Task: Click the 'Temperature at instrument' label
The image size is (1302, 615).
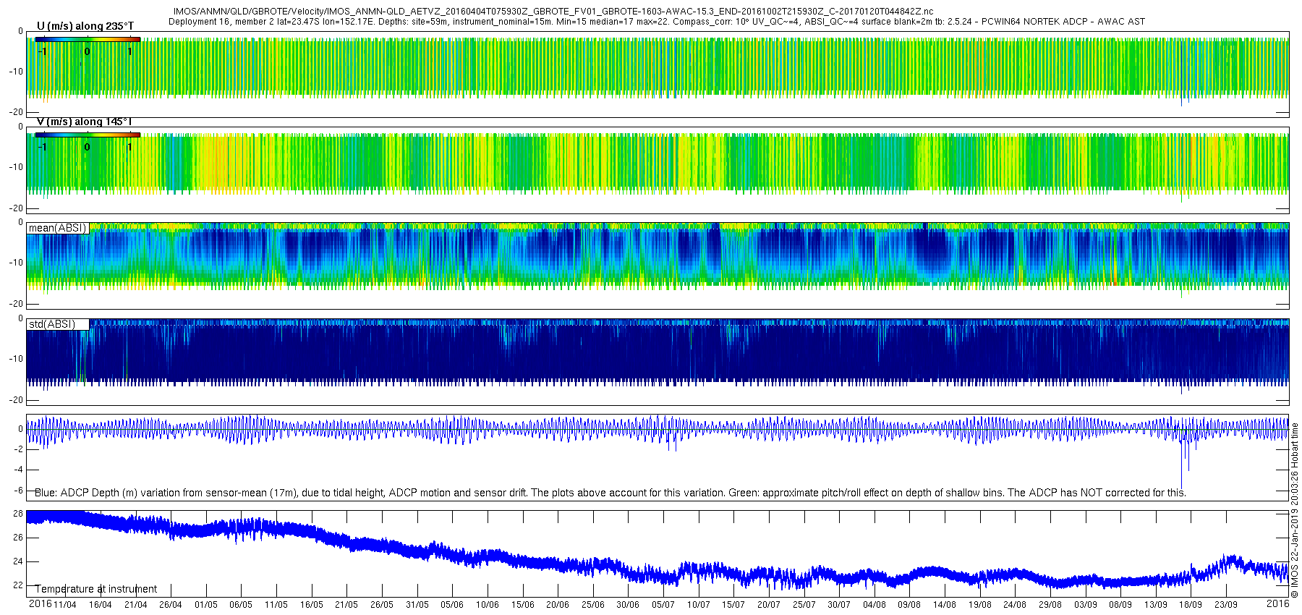Action: [x=96, y=589]
